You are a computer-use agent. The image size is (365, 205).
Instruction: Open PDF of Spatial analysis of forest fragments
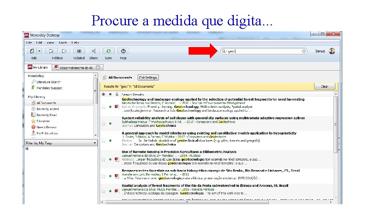tap(117, 191)
